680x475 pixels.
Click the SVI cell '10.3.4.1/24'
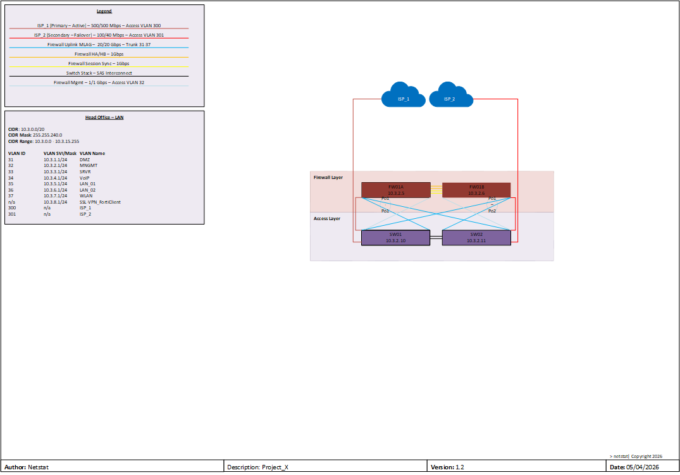55,178
